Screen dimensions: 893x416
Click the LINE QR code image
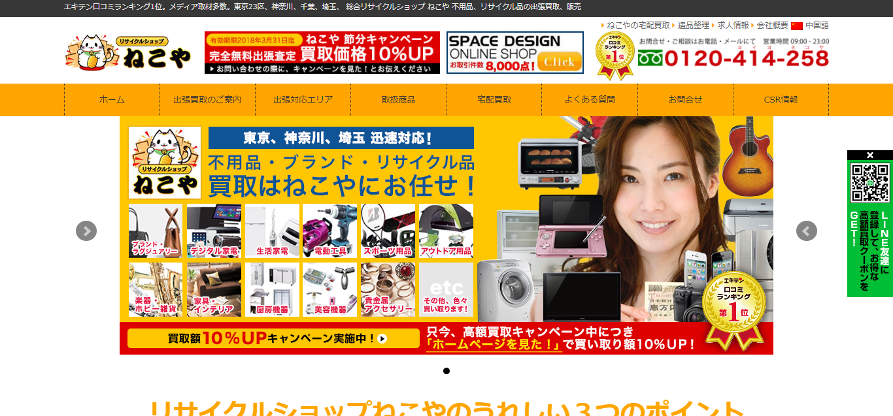(869, 183)
